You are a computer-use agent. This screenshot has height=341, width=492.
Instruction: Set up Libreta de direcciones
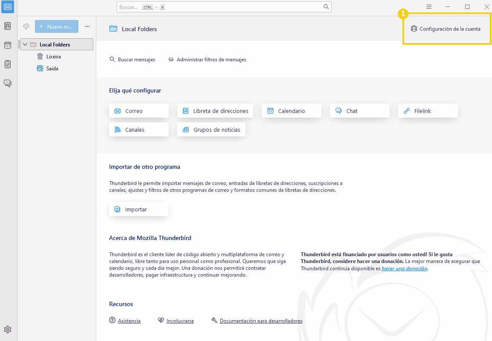point(215,111)
